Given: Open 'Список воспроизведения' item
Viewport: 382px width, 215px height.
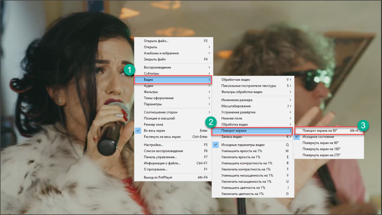Looking at the screenshot, I should pyautogui.click(x=174, y=151).
